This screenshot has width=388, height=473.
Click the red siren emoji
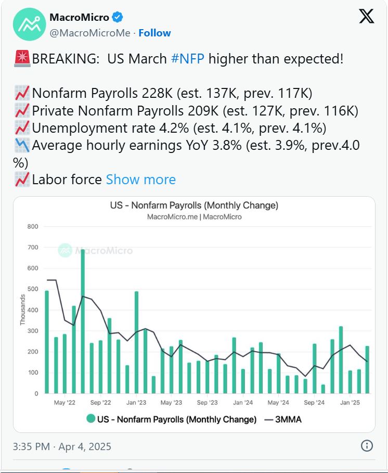(22, 58)
